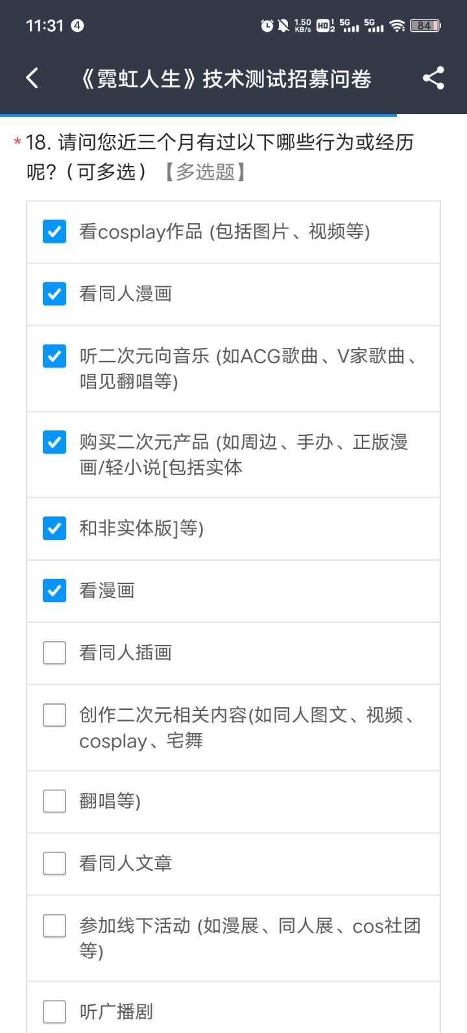Tap the 翻唱等) option row

tap(233, 801)
